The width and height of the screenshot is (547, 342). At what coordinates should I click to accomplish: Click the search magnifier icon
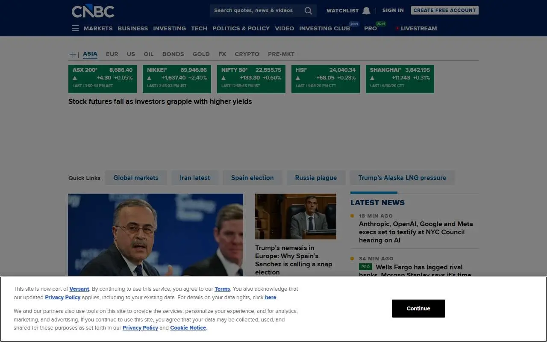tap(308, 11)
